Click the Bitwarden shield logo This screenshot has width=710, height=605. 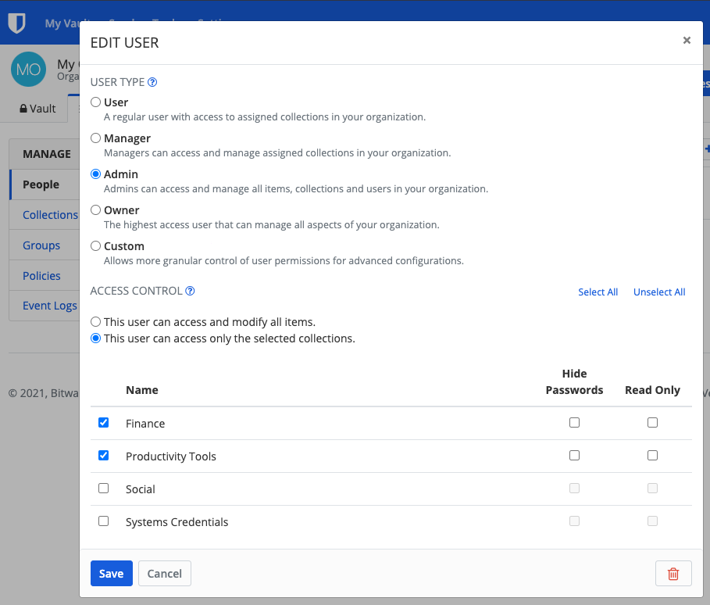click(16, 23)
